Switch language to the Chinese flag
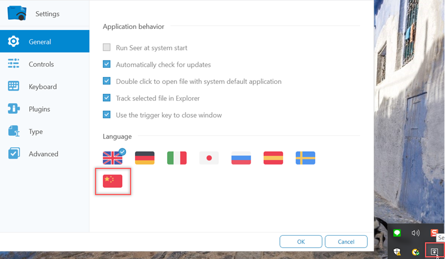445x259 pixels. (x=113, y=181)
